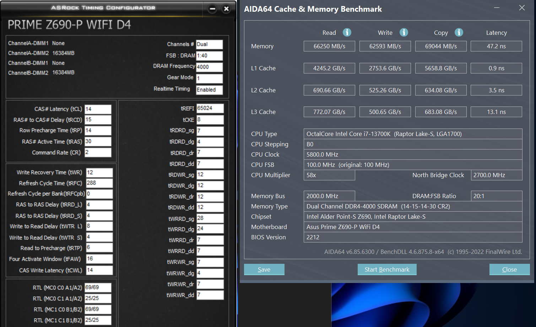The height and width of the screenshot is (327, 536).
Task: Select the RTL (MC1 C1 B1/B2) field
Action: pos(98,320)
